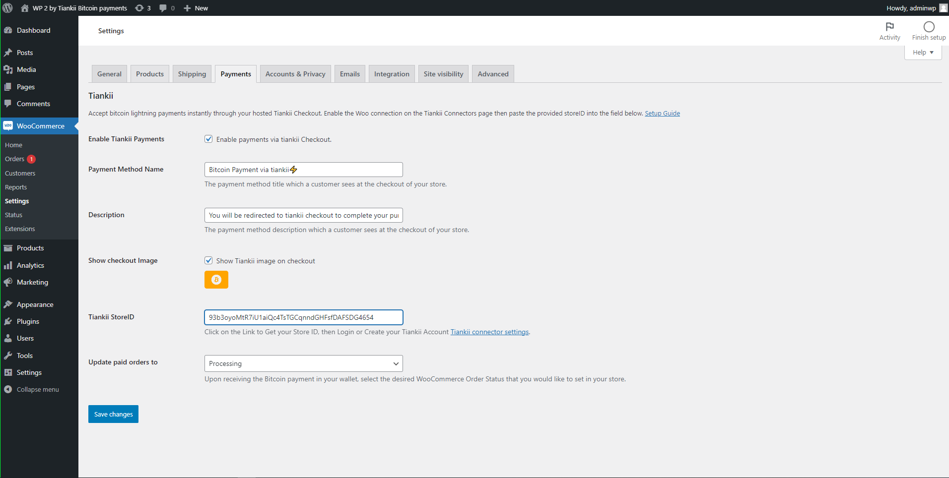Open Pages sidebar icon
Image resolution: width=949 pixels, height=478 pixels.
click(8, 87)
